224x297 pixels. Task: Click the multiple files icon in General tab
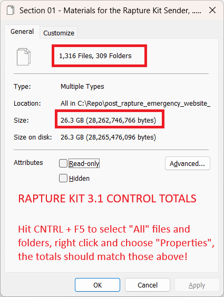pyautogui.click(x=24, y=57)
